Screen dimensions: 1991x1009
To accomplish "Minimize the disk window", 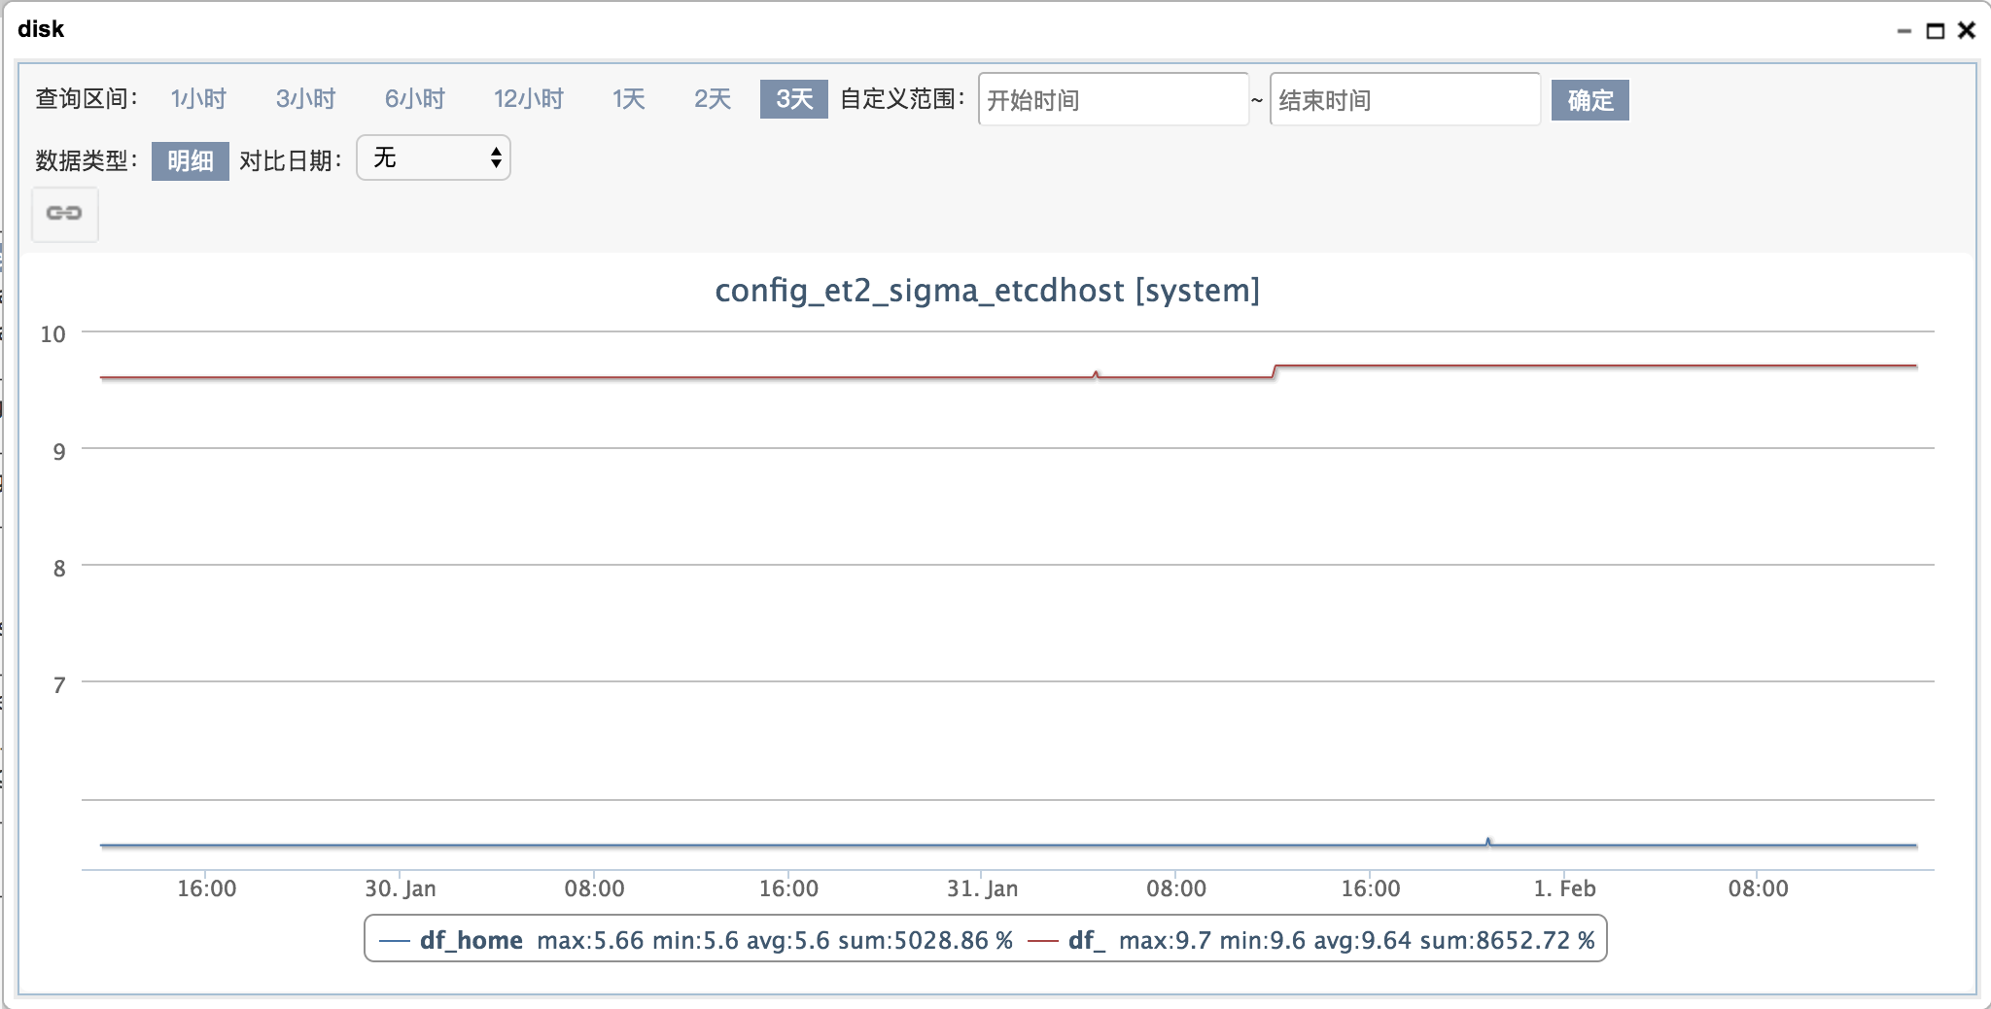I will point(1903,31).
